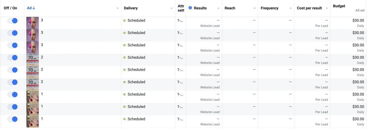Click the Results info icon
The width and height of the screenshot is (367, 129).
click(x=190, y=8)
